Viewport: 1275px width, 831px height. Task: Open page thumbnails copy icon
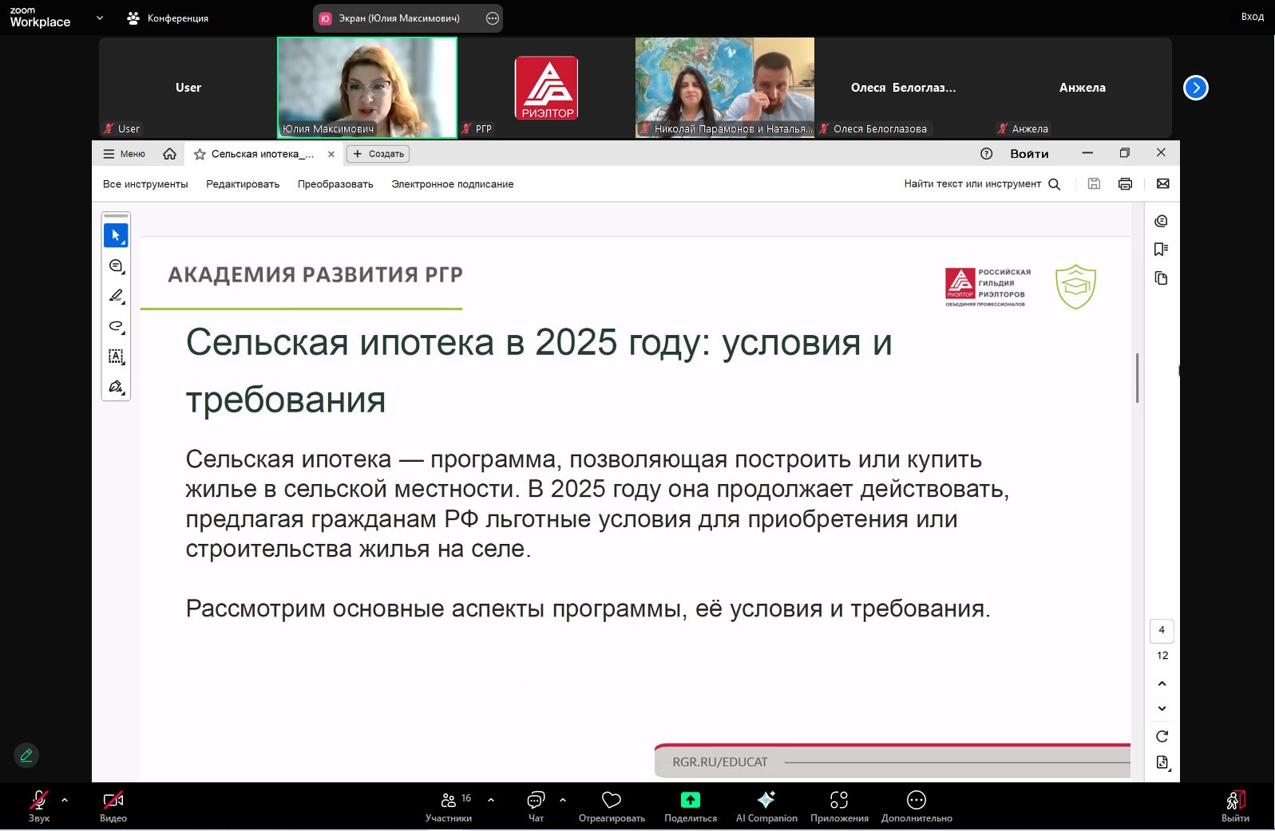(x=1161, y=278)
